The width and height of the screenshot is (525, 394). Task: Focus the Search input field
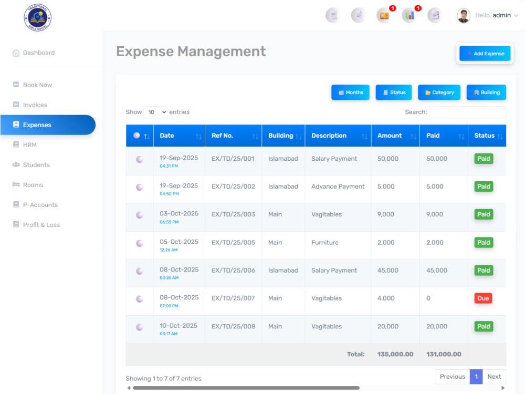[x=468, y=112]
